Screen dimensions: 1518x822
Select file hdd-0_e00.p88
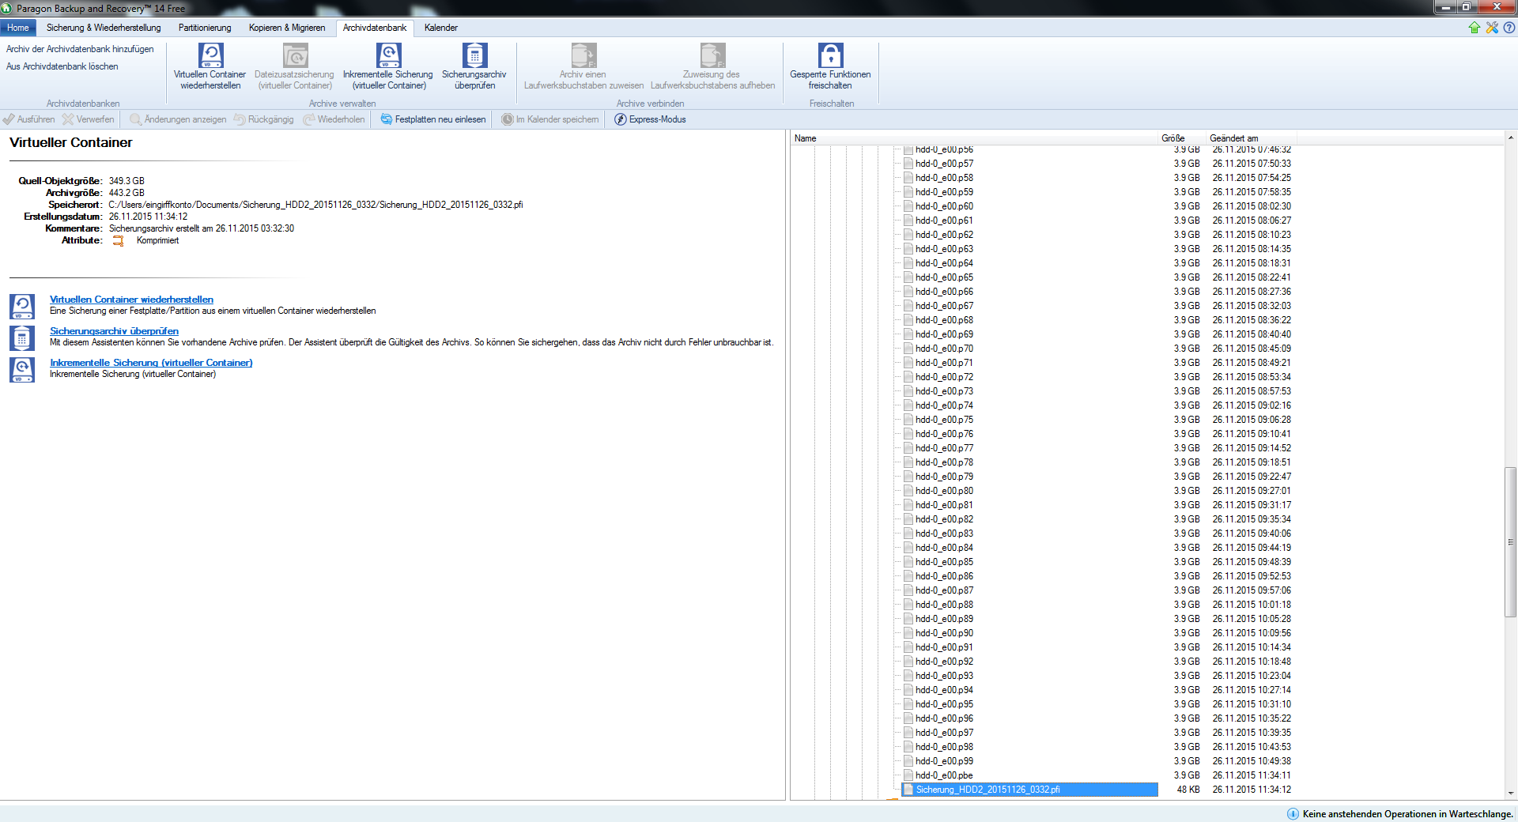click(x=944, y=605)
